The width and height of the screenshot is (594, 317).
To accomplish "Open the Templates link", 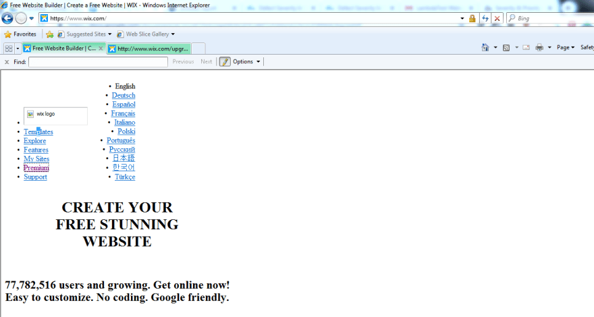I will point(38,132).
